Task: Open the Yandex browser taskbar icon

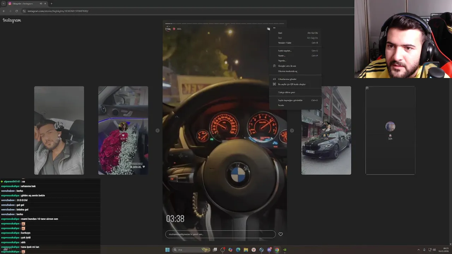Action: tap(254, 250)
